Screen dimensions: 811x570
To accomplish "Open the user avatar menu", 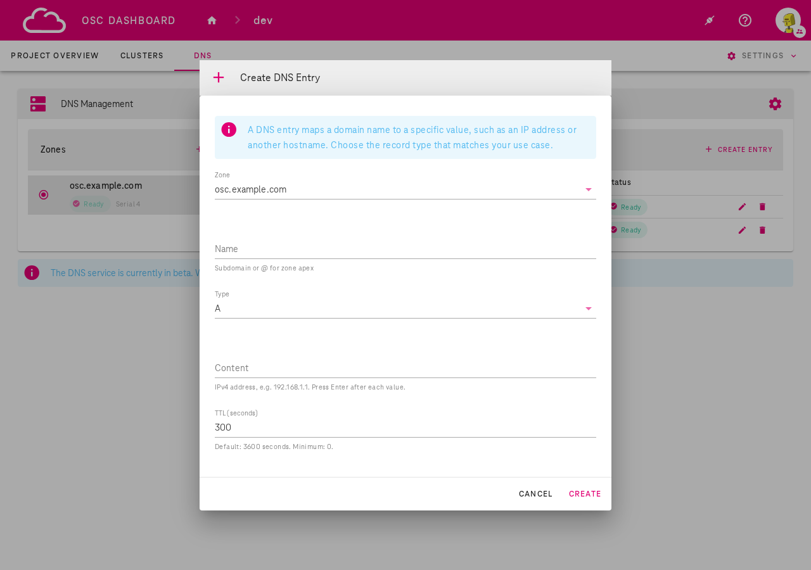I will [788, 20].
